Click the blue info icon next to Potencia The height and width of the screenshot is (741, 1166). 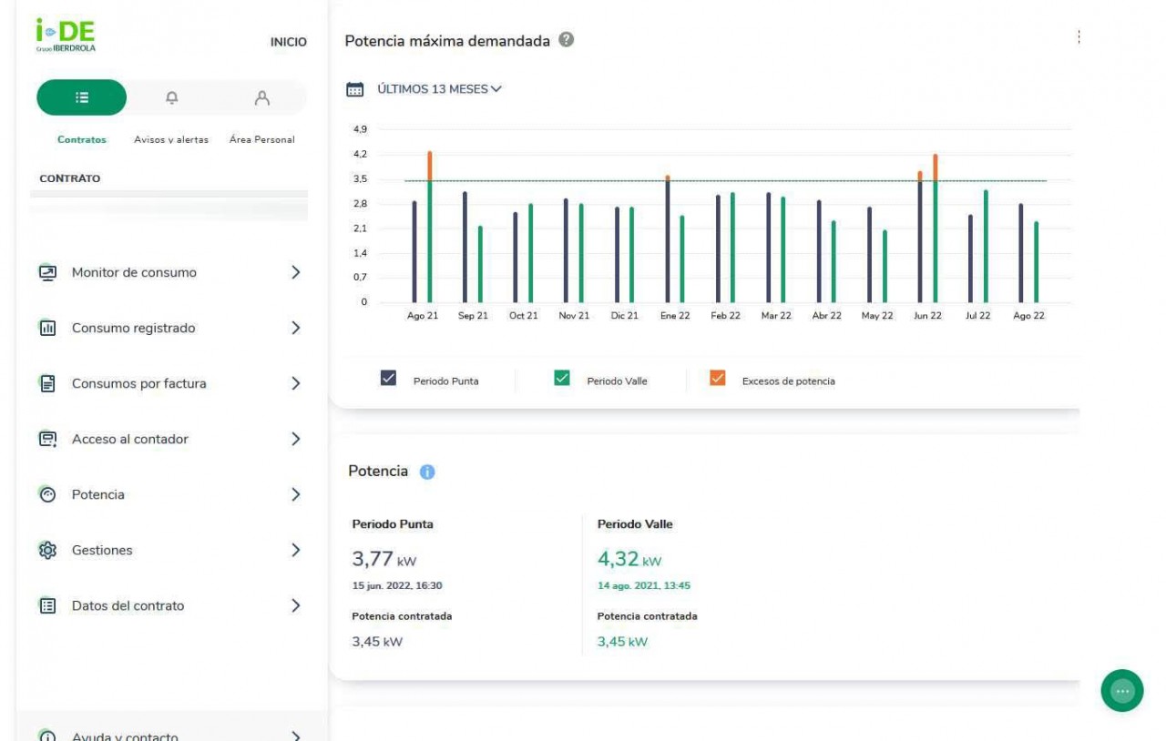(x=427, y=472)
